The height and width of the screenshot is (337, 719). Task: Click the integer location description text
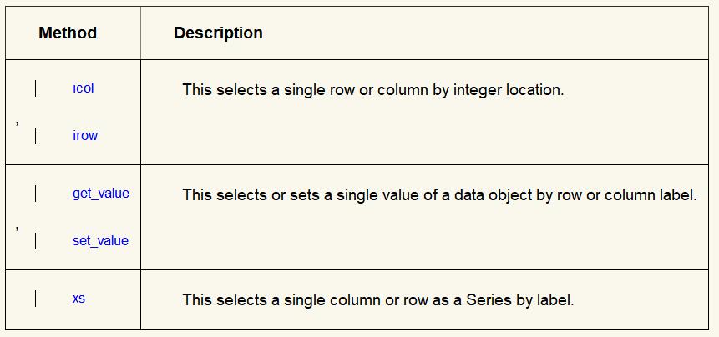coord(372,88)
